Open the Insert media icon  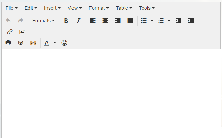(33, 43)
